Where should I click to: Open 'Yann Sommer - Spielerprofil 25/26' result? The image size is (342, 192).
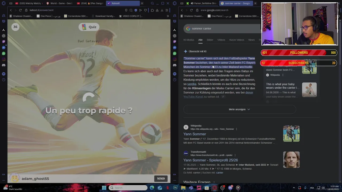pos(211,160)
